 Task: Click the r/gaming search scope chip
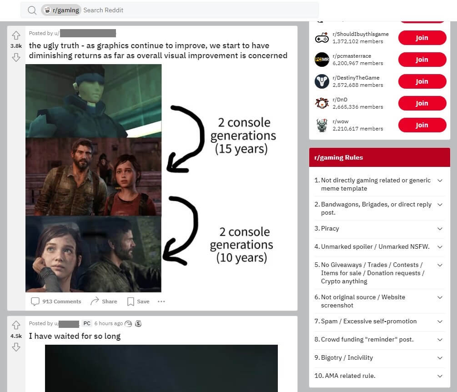tap(61, 10)
